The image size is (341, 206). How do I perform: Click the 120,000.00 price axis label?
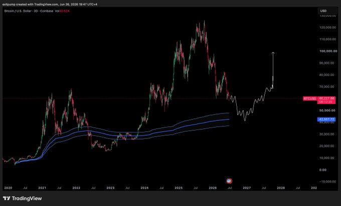point(328,27)
